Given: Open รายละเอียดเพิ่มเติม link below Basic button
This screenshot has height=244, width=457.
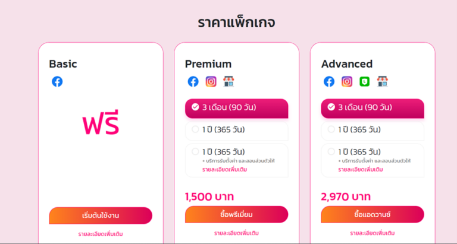Looking at the screenshot, I should point(101,234).
